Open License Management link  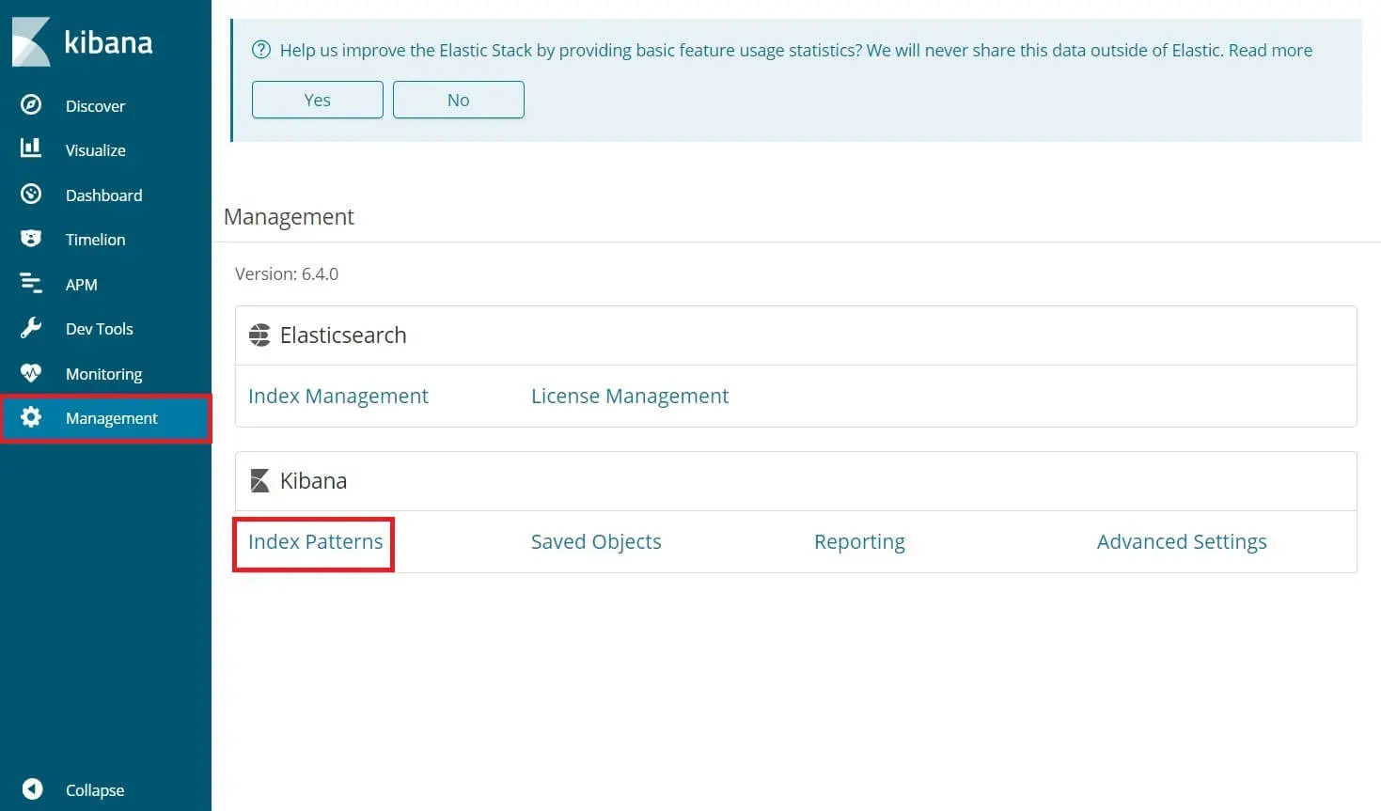click(630, 396)
